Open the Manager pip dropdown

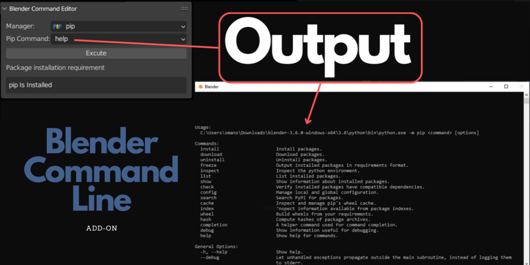pos(119,26)
